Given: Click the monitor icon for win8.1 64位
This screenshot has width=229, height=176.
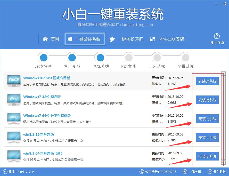Looking at the screenshot, I should point(14,156).
